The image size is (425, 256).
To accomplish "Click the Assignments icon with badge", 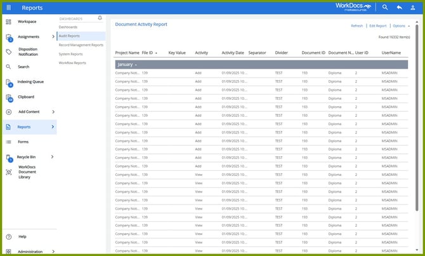I will 9,37.
